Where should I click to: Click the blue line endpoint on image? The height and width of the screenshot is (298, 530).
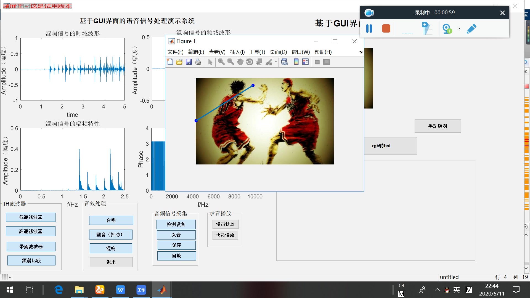(253, 85)
